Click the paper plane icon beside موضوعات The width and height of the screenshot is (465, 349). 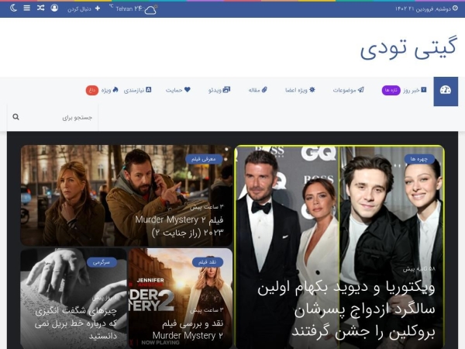[361, 90]
